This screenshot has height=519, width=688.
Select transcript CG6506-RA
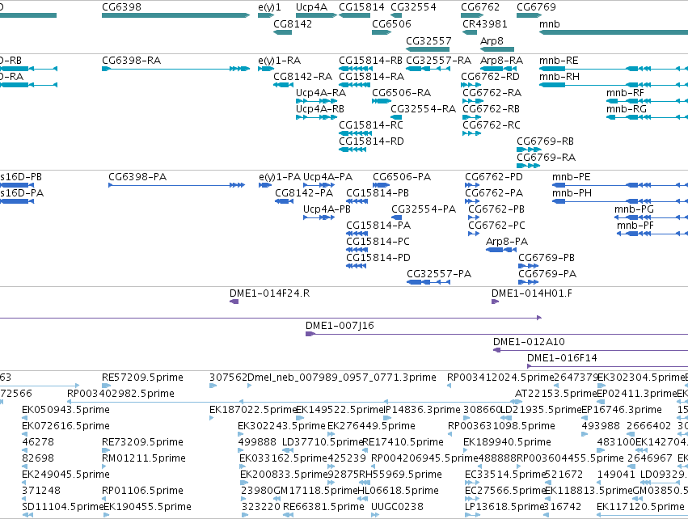pyautogui.click(x=382, y=101)
